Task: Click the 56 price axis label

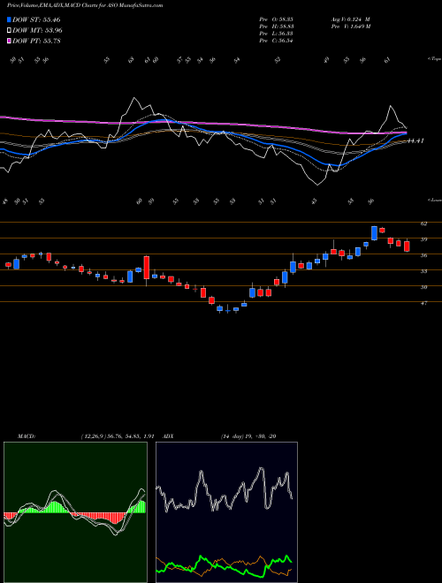Action: click(x=423, y=255)
